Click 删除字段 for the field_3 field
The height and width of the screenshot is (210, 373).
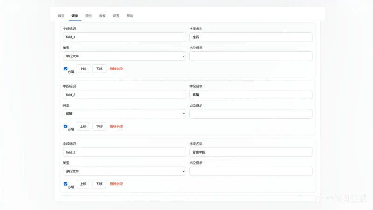pyautogui.click(x=116, y=184)
